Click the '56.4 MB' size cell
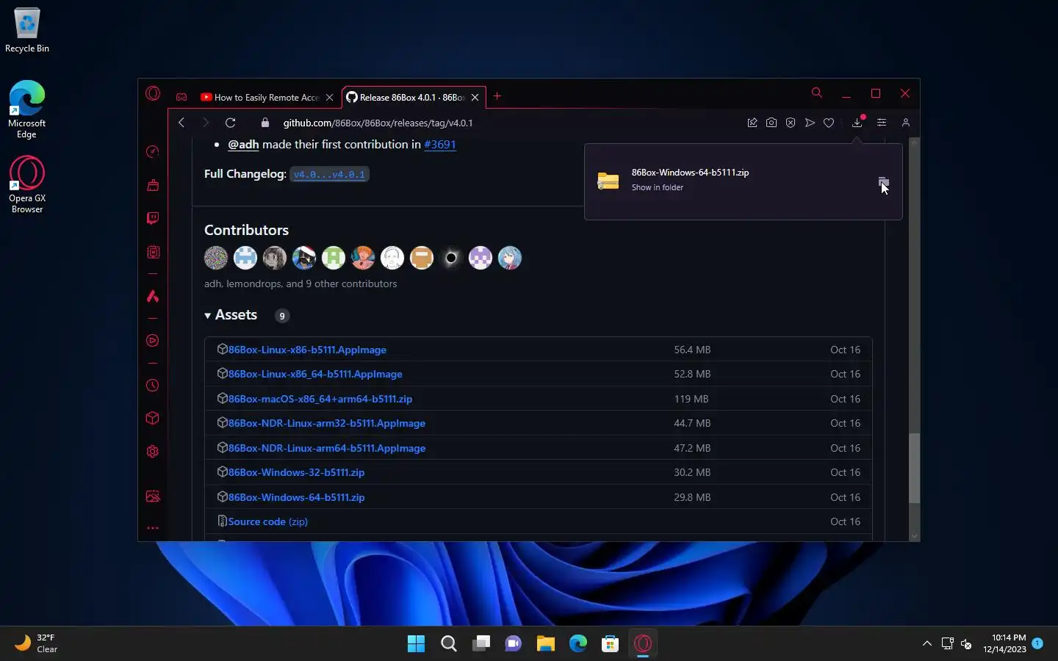 (692, 350)
